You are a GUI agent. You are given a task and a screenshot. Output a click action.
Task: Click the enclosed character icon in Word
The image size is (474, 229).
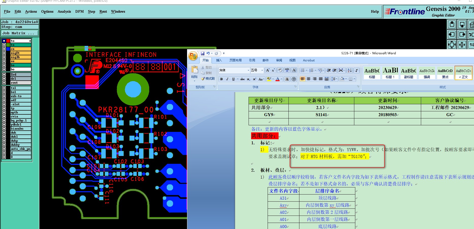click(x=294, y=79)
